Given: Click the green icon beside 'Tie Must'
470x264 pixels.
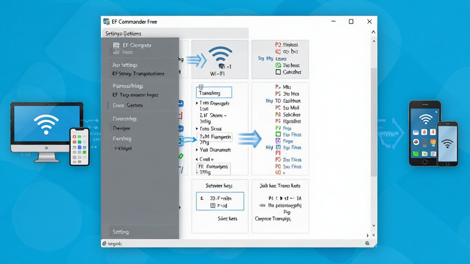Looking at the screenshot, I should coord(278,65).
